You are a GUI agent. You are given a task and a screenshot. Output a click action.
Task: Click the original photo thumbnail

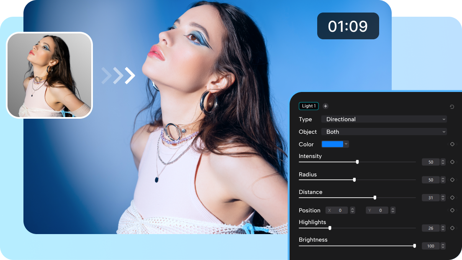49,75
